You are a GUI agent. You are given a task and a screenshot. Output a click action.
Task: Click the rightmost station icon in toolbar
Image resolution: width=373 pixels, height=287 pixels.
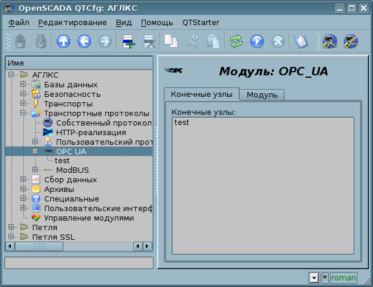(350, 41)
